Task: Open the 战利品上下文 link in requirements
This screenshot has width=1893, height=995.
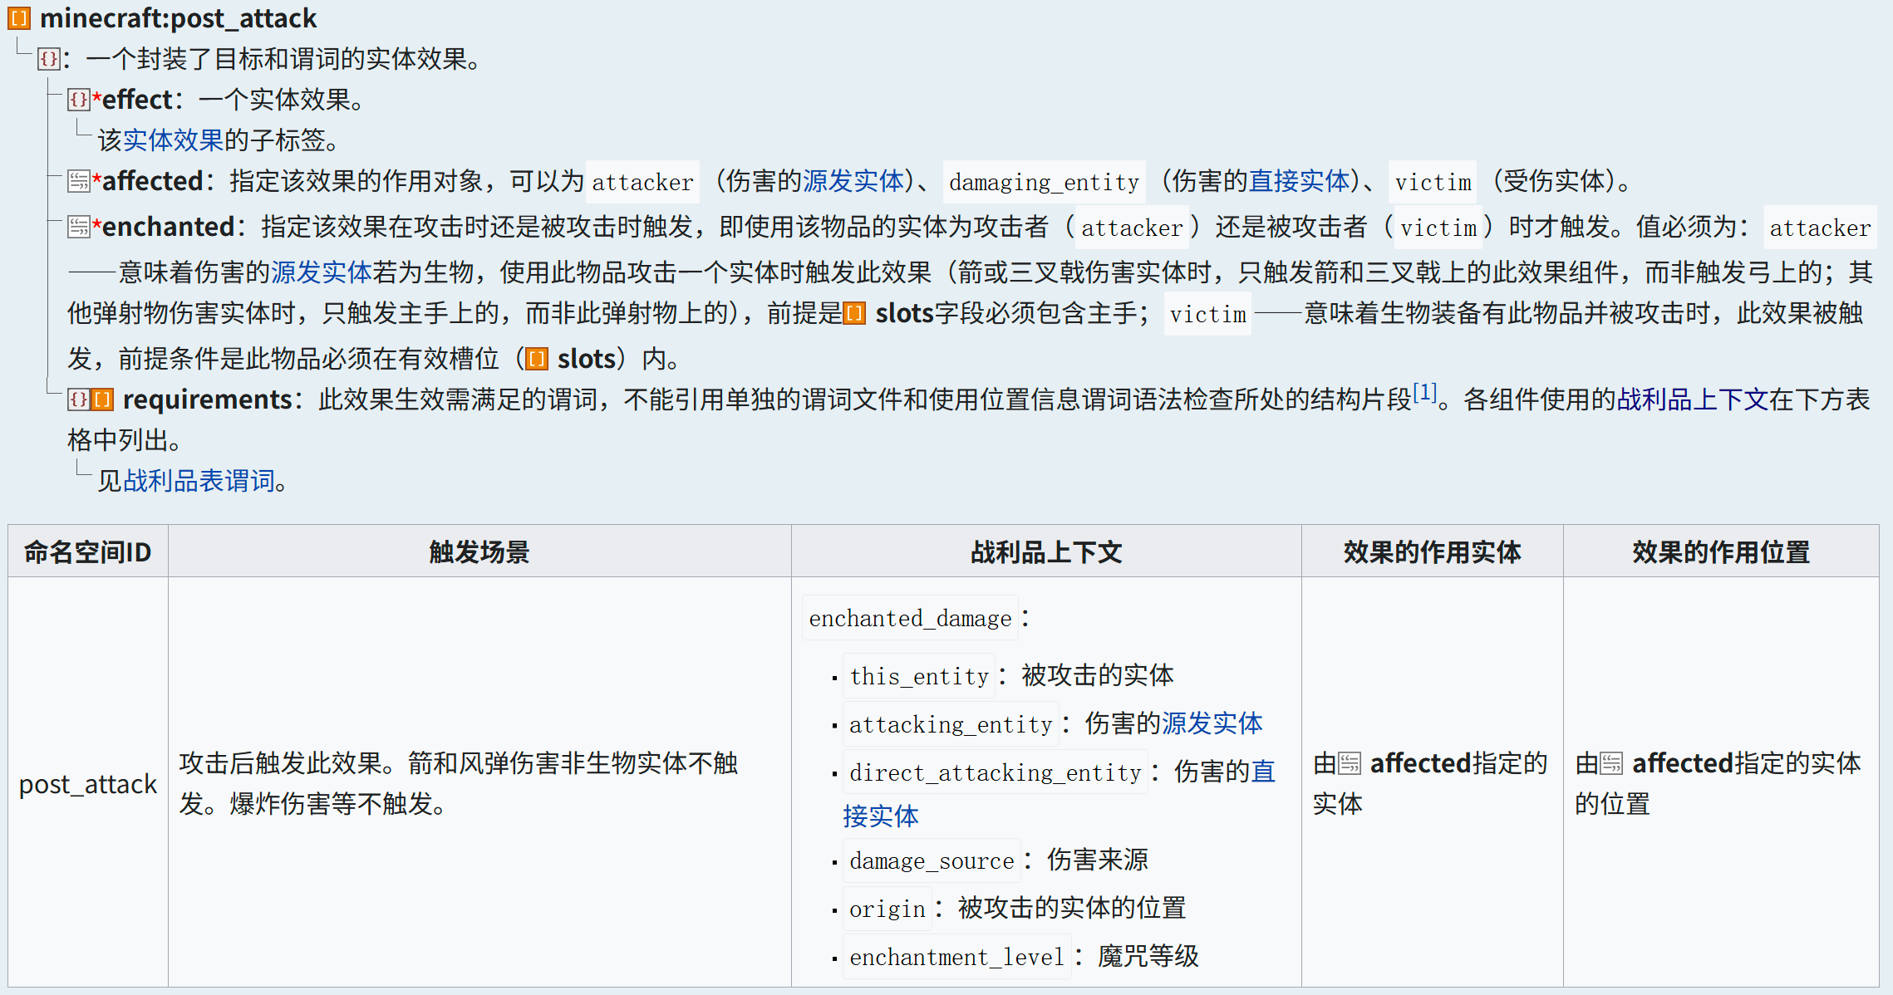Action: (1692, 399)
